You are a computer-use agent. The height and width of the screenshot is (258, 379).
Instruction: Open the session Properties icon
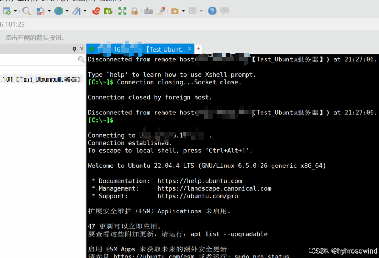tap(40, 11)
